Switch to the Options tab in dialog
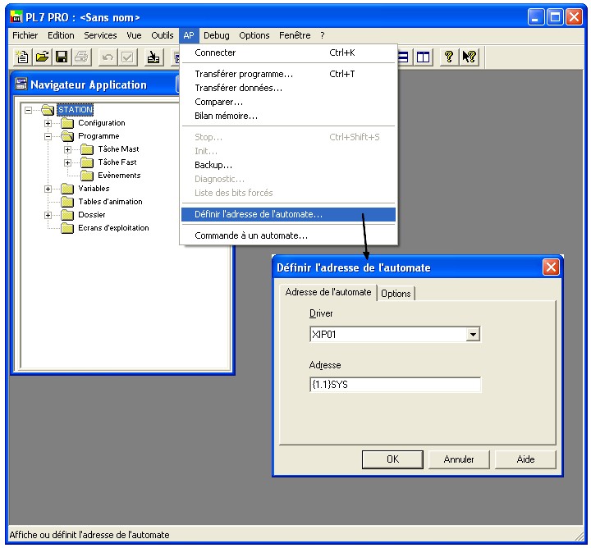The height and width of the screenshot is (548, 591). click(396, 294)
